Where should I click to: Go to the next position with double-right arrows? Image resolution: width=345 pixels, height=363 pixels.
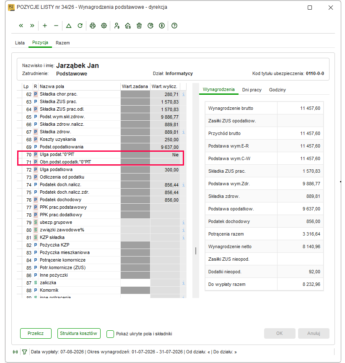(32, 26)
